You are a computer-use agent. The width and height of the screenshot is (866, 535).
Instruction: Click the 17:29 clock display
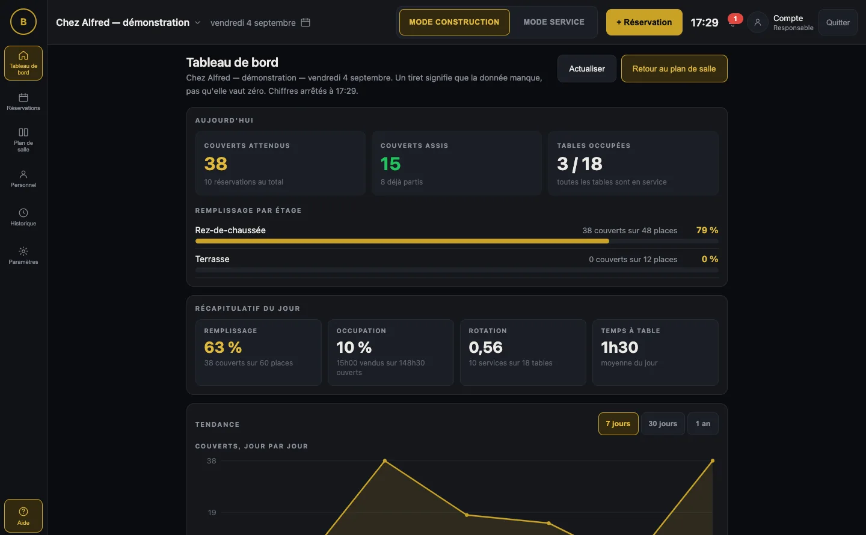pos(704,22)
